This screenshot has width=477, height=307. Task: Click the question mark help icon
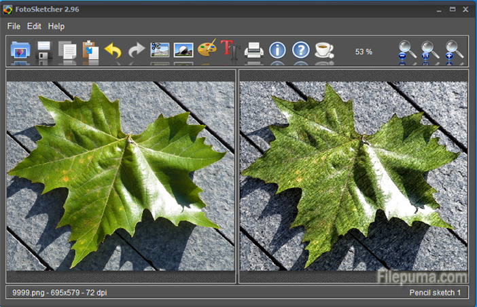(x=300, y=51)
